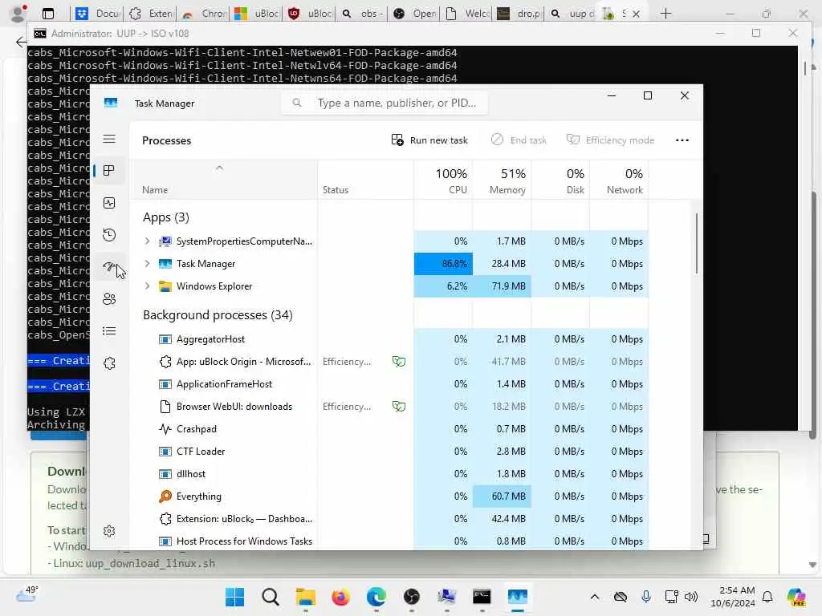This screenshot has height=616, width=822.
Task: Click the Name column sort arrow
Action: click(x=219, y=168)
